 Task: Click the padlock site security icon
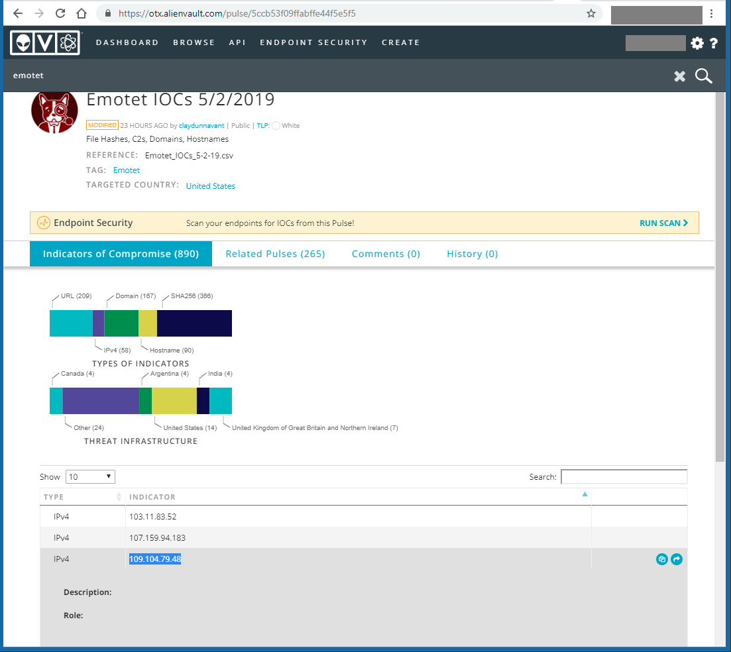pyautogui.click(x=108, y=13)
